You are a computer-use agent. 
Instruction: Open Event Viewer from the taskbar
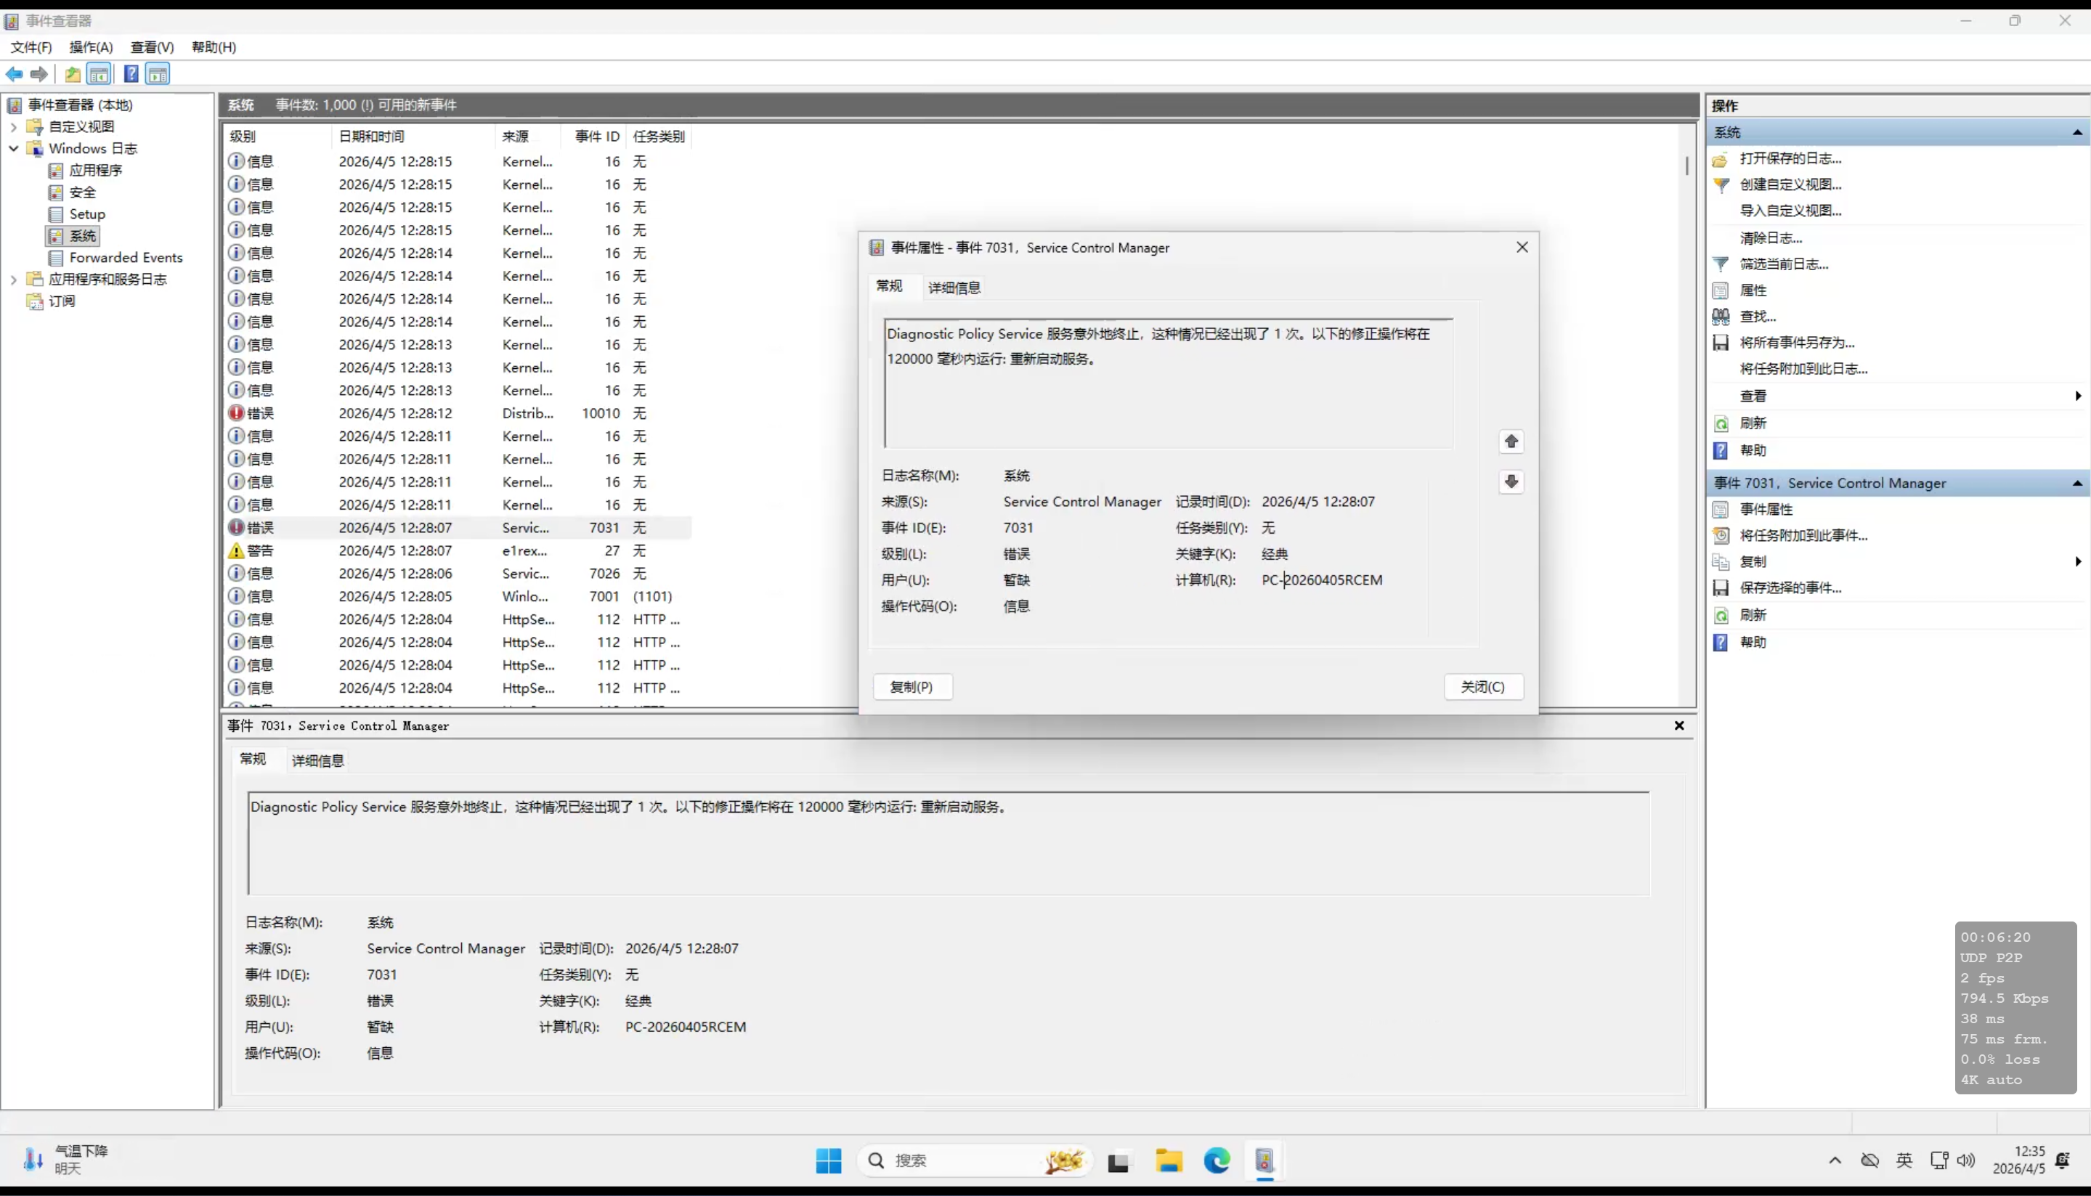pos(1264,1160)
